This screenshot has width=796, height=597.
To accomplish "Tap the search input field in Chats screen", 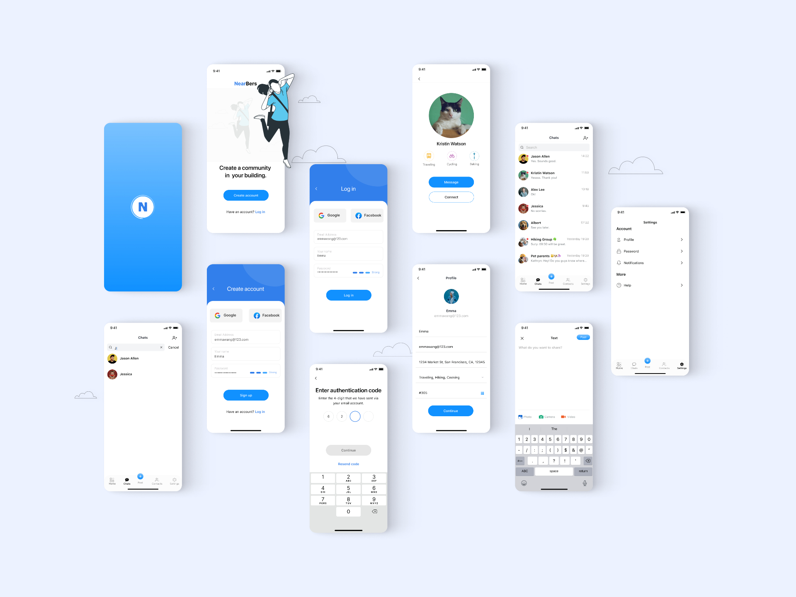I will (555, 145).
